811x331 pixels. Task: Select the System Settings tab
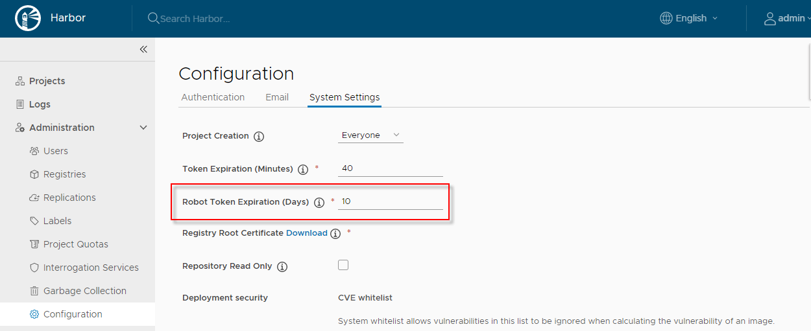click(345, 97)
